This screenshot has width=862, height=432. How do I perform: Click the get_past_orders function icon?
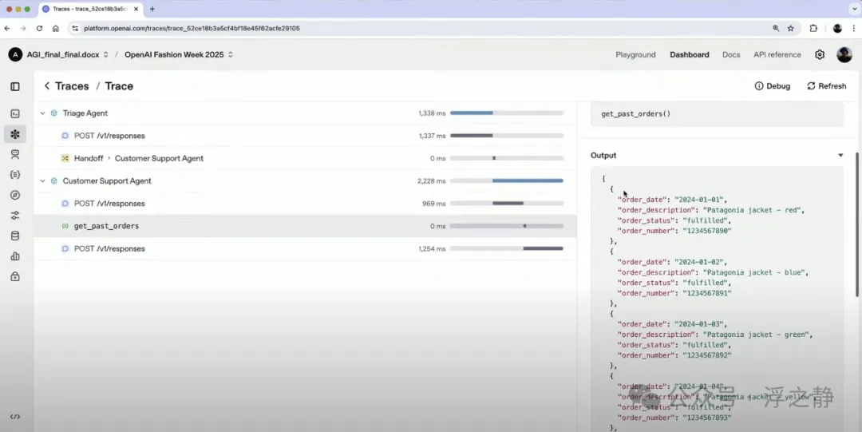point(65,226)
